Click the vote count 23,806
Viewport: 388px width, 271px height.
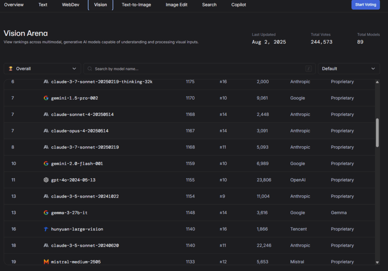264,180
